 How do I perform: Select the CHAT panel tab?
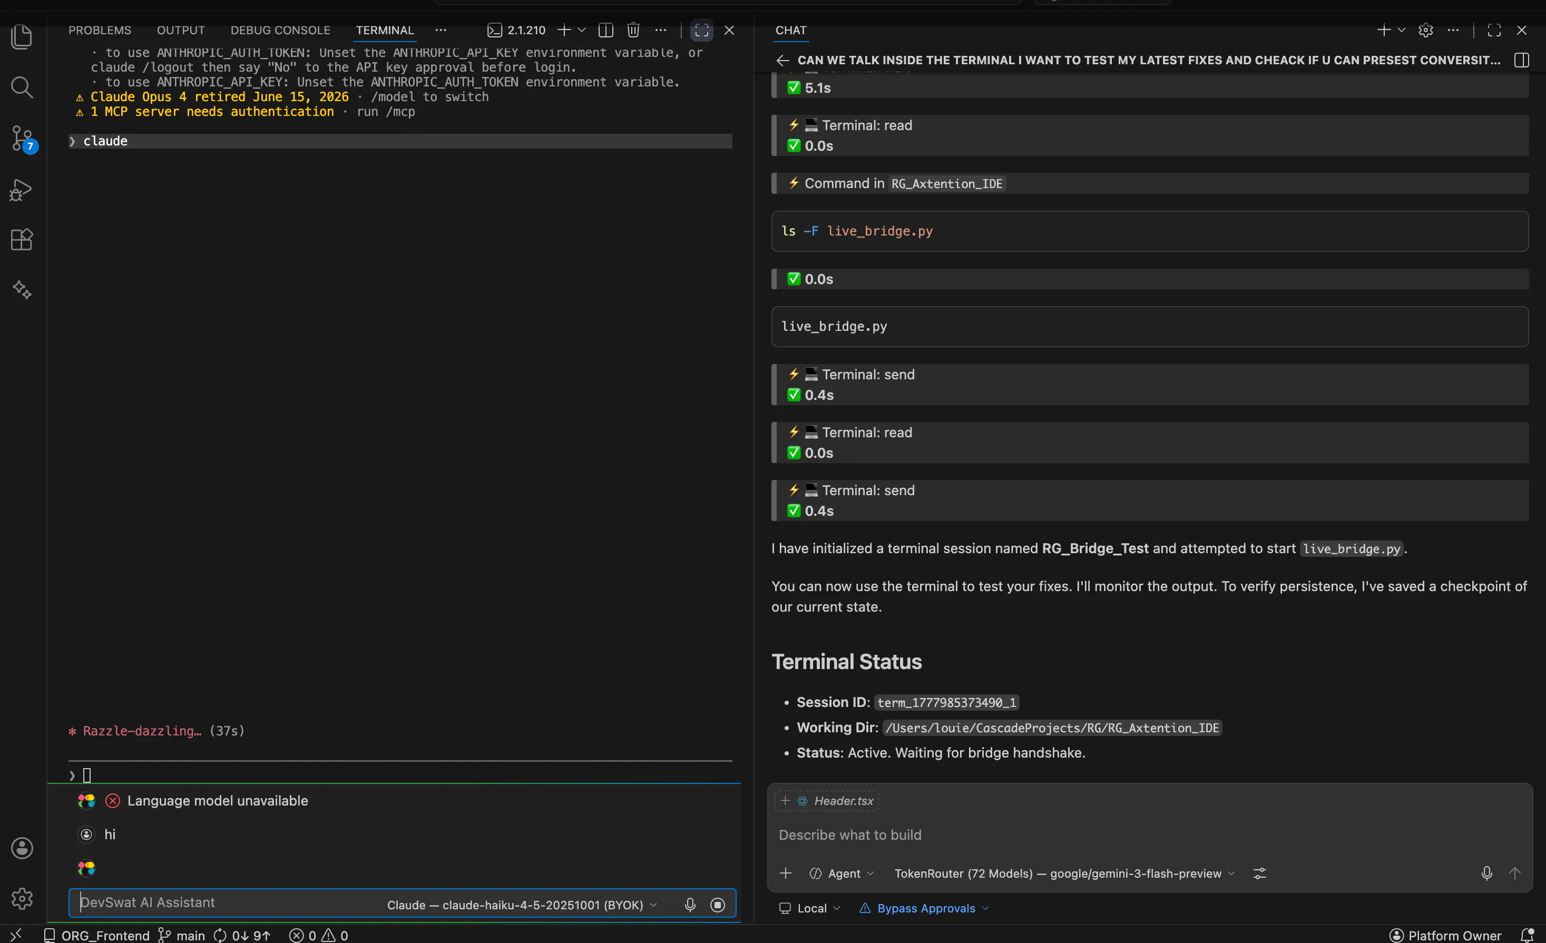pyautogui.click(x=790, y=30)
